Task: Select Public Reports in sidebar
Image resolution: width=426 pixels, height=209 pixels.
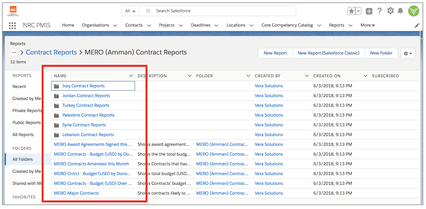Action: (x=27, y=123)
